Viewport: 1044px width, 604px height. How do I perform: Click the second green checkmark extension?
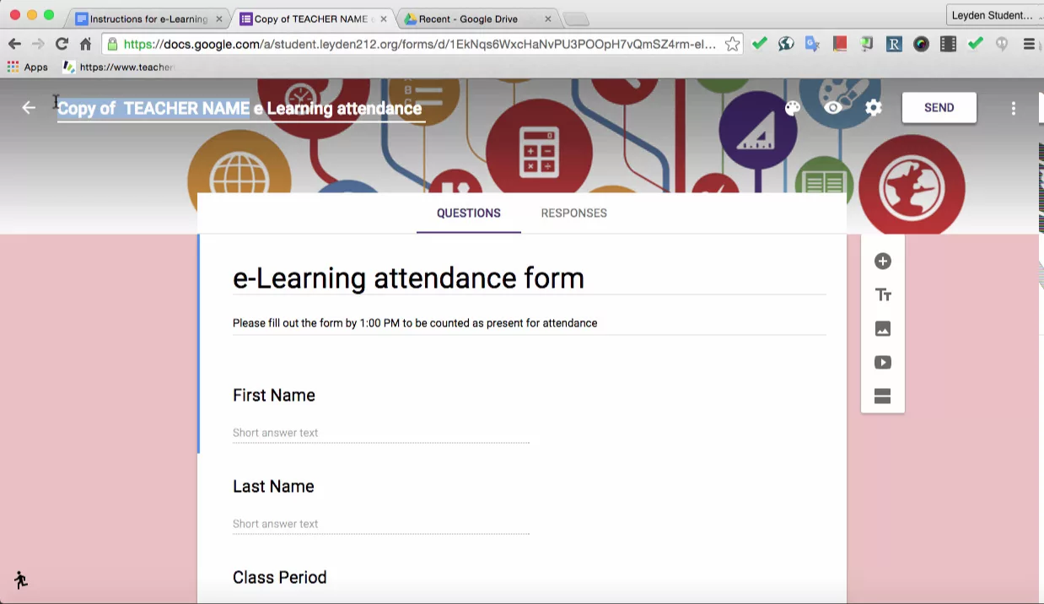[x=976, y=44]
